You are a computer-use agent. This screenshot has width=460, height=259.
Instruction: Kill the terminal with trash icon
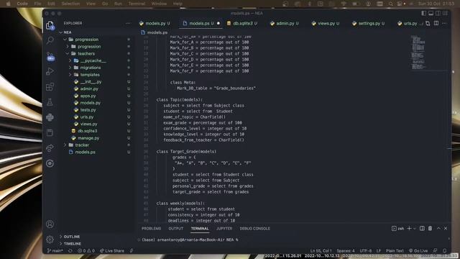[x=430, y=228]
